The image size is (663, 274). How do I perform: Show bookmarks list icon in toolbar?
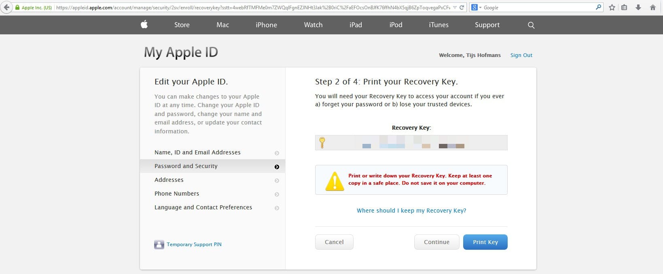point(624,7)
